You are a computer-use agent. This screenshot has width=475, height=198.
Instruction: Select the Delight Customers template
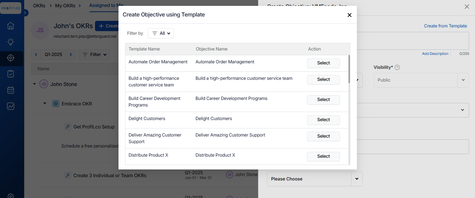(x=324, y=120)
